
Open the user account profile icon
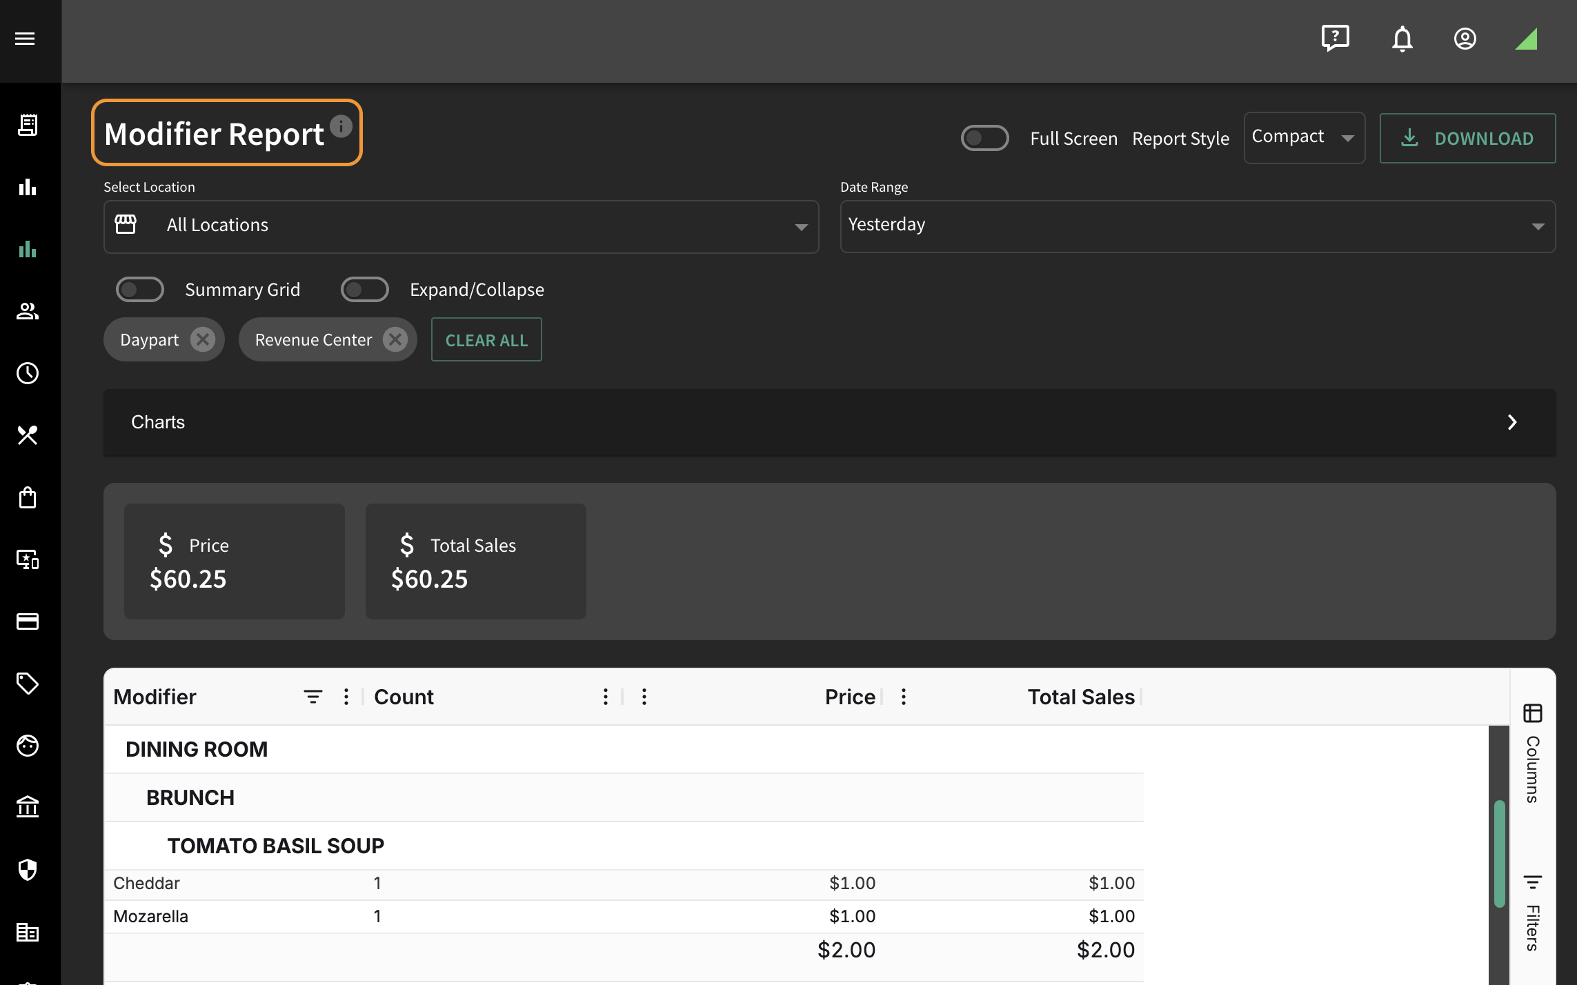tap(1465, 39)
